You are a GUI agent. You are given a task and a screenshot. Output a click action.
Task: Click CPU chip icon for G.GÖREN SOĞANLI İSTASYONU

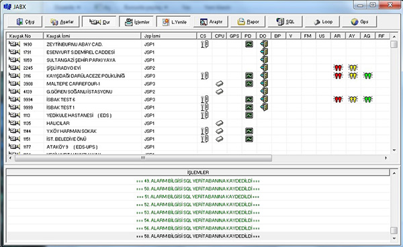[219, 91]
